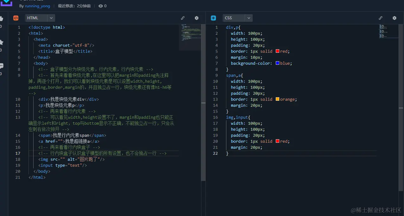Click the eye views icon
Image resolution: width=404 pixels, height=216 pixels.
tap(101, 6)
